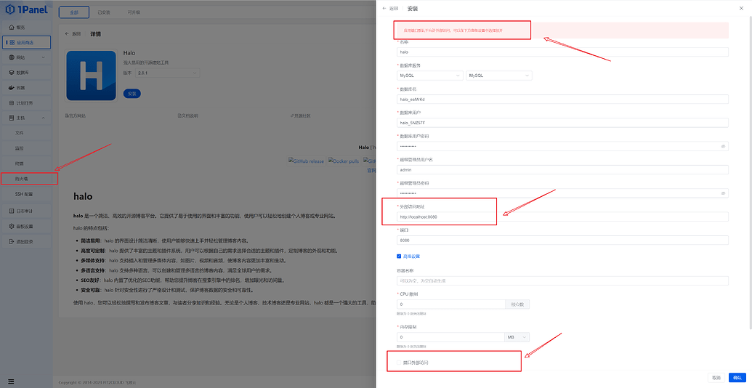Click the 日志审计 log audit icon
This screenshot has height=388, width=752.
pyautogui.click(x=12, y=211)
